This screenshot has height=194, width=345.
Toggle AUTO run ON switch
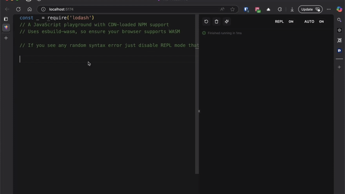pyautogui.click(x=321, y=22)
